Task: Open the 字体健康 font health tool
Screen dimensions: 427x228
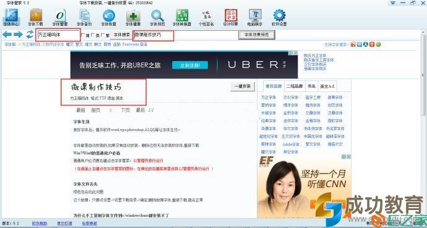Action: [x=133, y=17]
